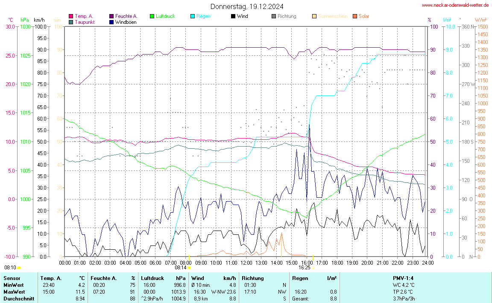
Task: Click the pink Temp. A. legend swatch
Action: [71, 17]
